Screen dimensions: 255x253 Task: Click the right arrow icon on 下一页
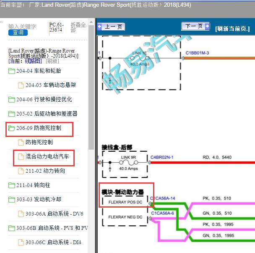coord(207,26)
